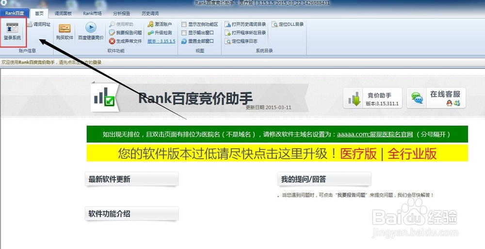Switch to the Rank市场 tab
Screen dimensions: 485x249
pos(92,13)
